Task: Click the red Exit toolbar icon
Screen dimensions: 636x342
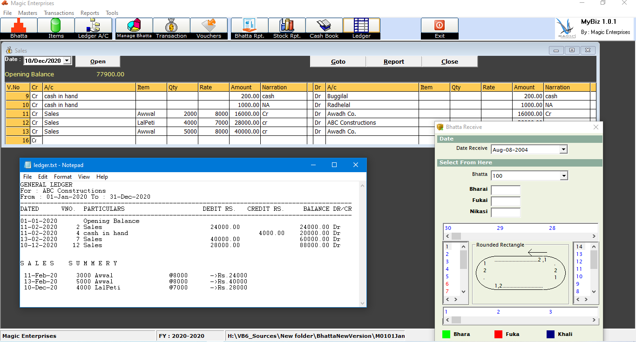Action: point(440,28)
